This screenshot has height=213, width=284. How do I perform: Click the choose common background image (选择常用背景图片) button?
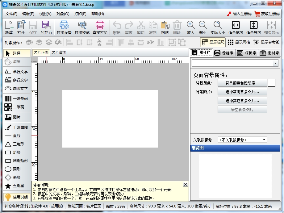coord(242,92)
